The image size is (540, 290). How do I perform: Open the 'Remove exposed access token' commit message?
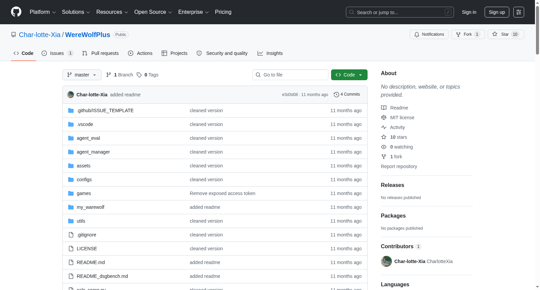(222, 193)
